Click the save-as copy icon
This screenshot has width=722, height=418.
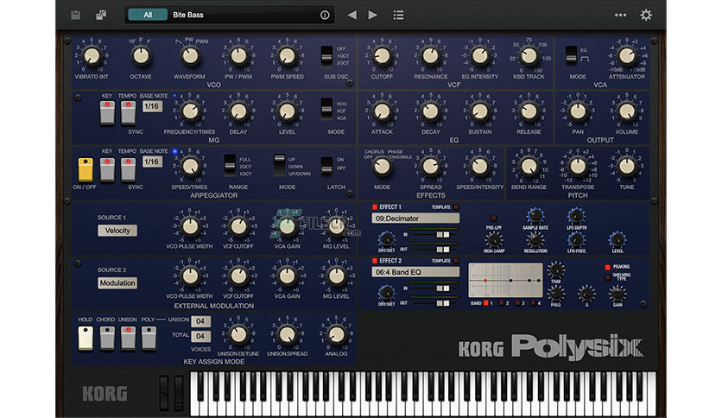pyautogui.click(x=101, y=16)
